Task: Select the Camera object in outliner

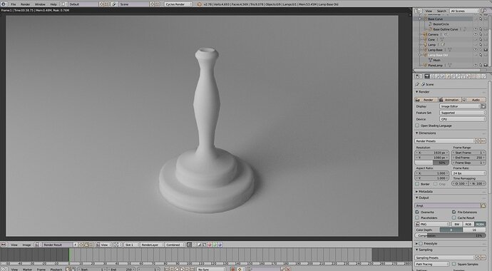Action: coord(433,34)
